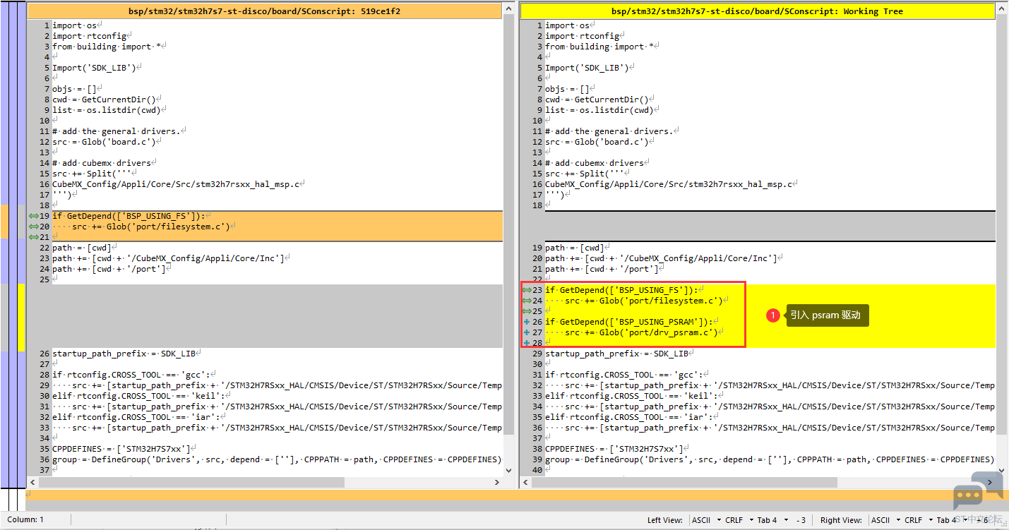The width and height of the screenshot is (1009, 530).
Task: Click the added-line plus marker on line 27
Action: coord(527,332)
